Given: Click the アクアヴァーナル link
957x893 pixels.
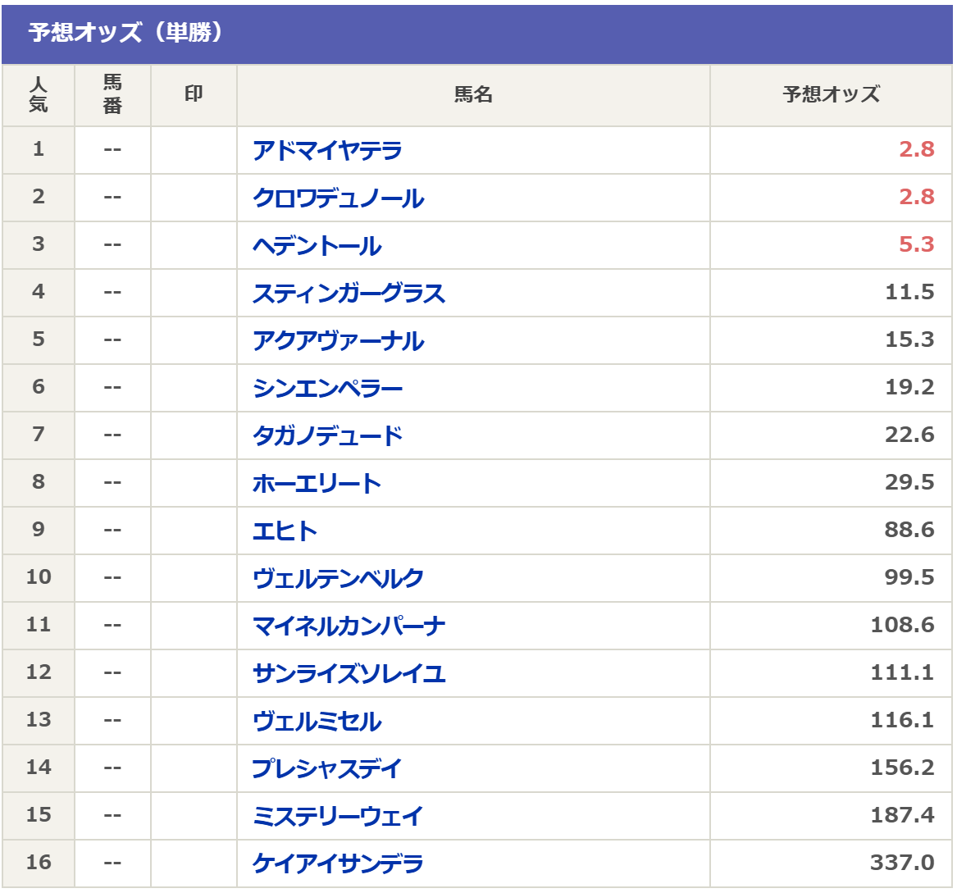Looking at the screenshot, I should (x=338, y=340).
